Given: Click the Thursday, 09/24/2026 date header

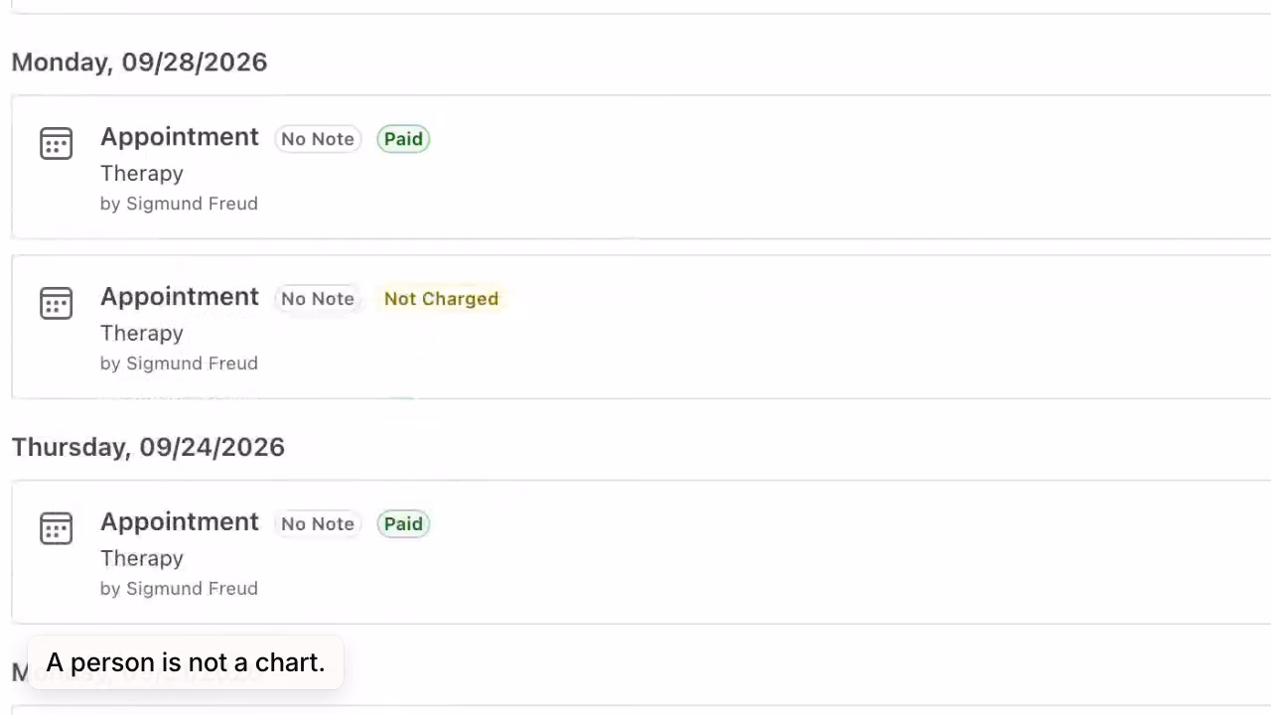Looking at the screenshot, I should coord(148,447).
